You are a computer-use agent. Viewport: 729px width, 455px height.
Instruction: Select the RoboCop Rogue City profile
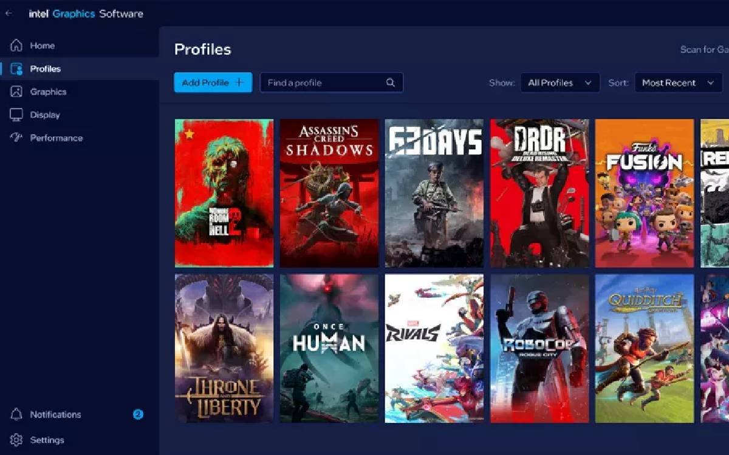pyautogui.click(x=539, y=348)
